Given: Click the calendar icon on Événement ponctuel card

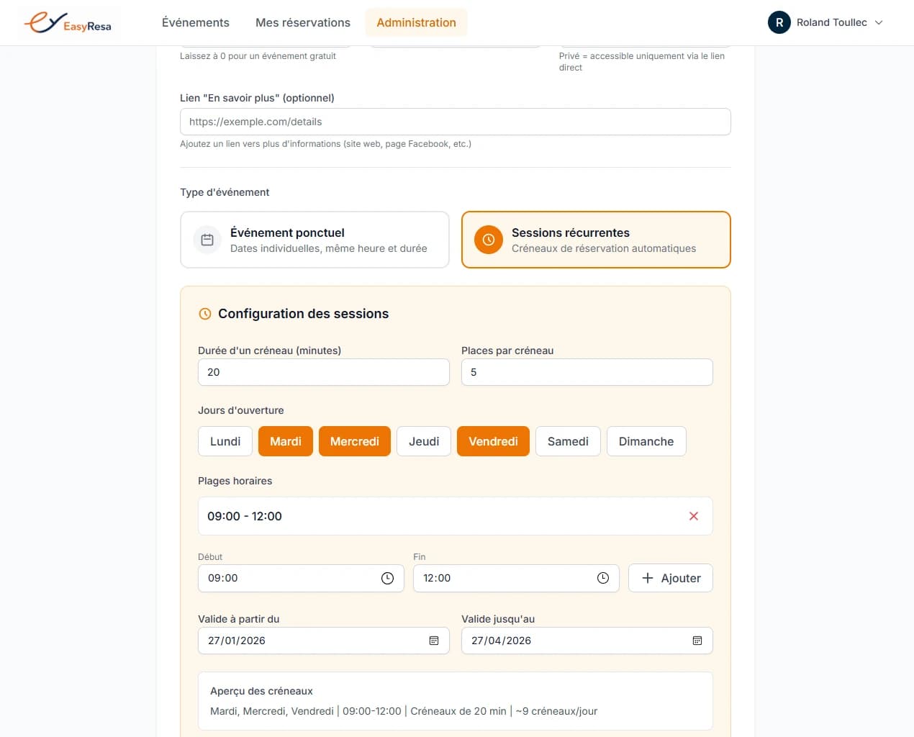Looking at the screenshot, I should (207, 239).
